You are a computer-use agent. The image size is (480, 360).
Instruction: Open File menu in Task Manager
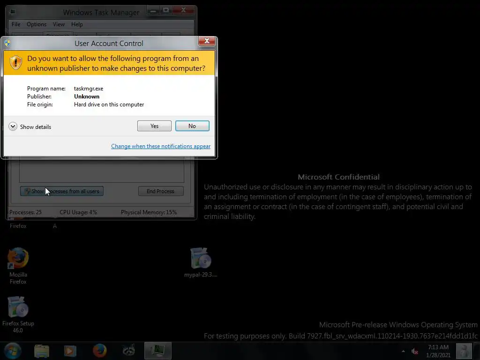[x=16, y=24]
